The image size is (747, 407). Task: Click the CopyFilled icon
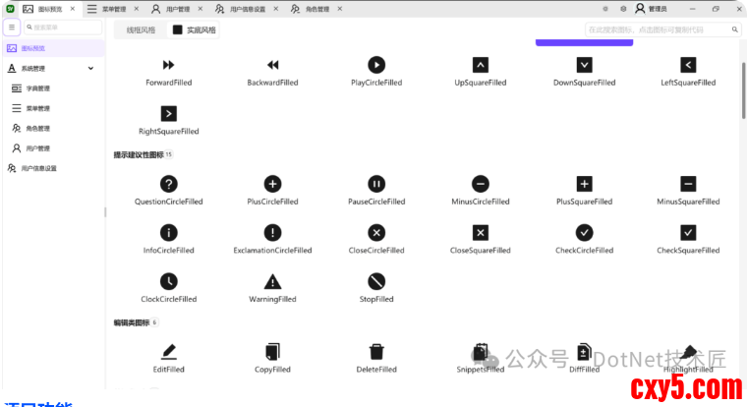pos(272,352)
